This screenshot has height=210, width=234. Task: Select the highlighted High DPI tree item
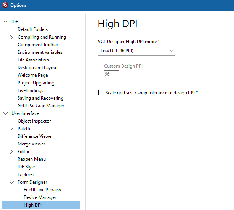click(41, 205)
